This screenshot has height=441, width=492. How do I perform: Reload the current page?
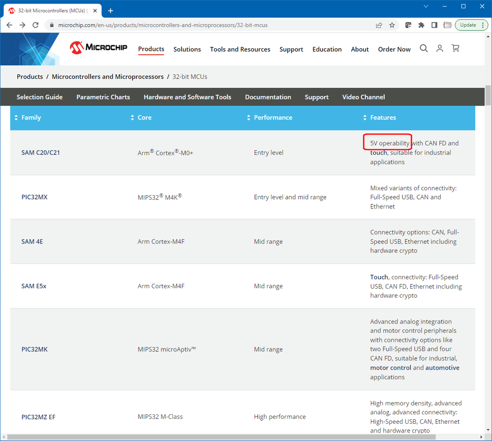point(36,25)
